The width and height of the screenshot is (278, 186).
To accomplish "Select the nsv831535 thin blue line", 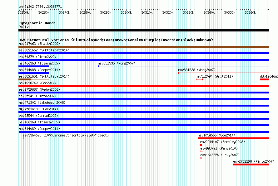I will point(184,66).
